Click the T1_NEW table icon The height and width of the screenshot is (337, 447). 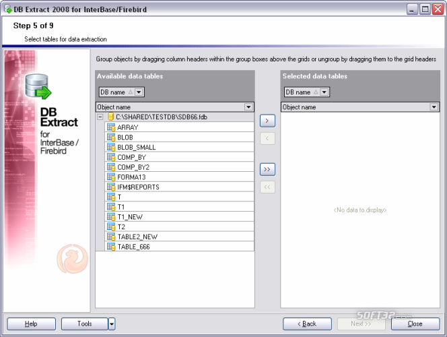[111, 217]
